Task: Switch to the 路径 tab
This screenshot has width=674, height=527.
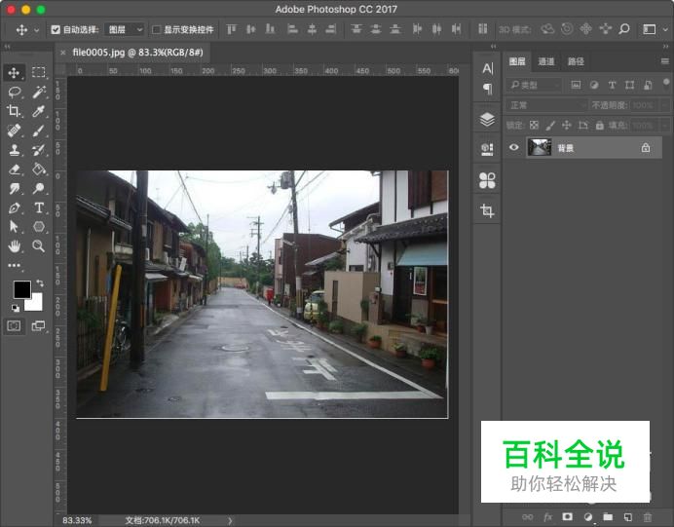Action: [x=576, y=61]
